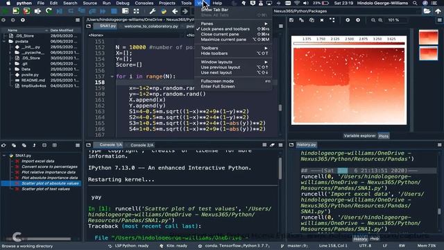Choose Use previous layout menu item
This screenshot has width=444, height=250.
coord(233,67)
